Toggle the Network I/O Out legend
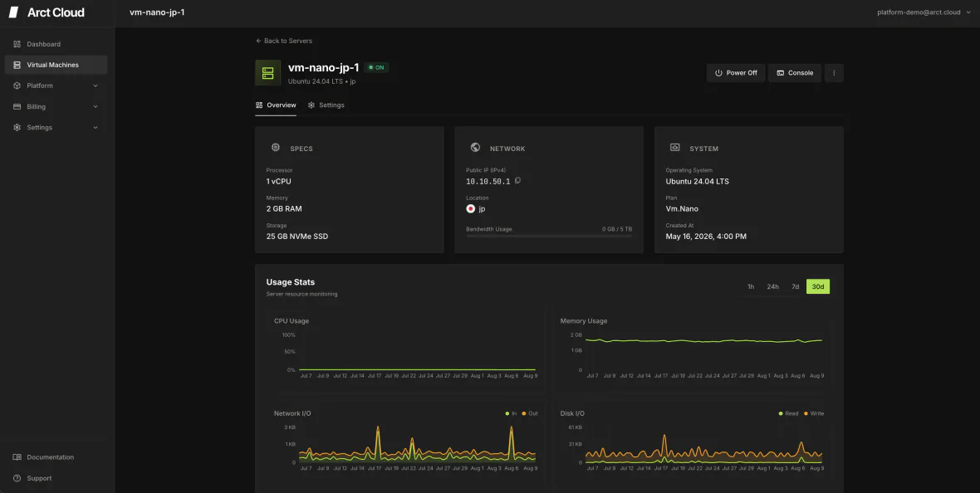 [x=529, y=413]
